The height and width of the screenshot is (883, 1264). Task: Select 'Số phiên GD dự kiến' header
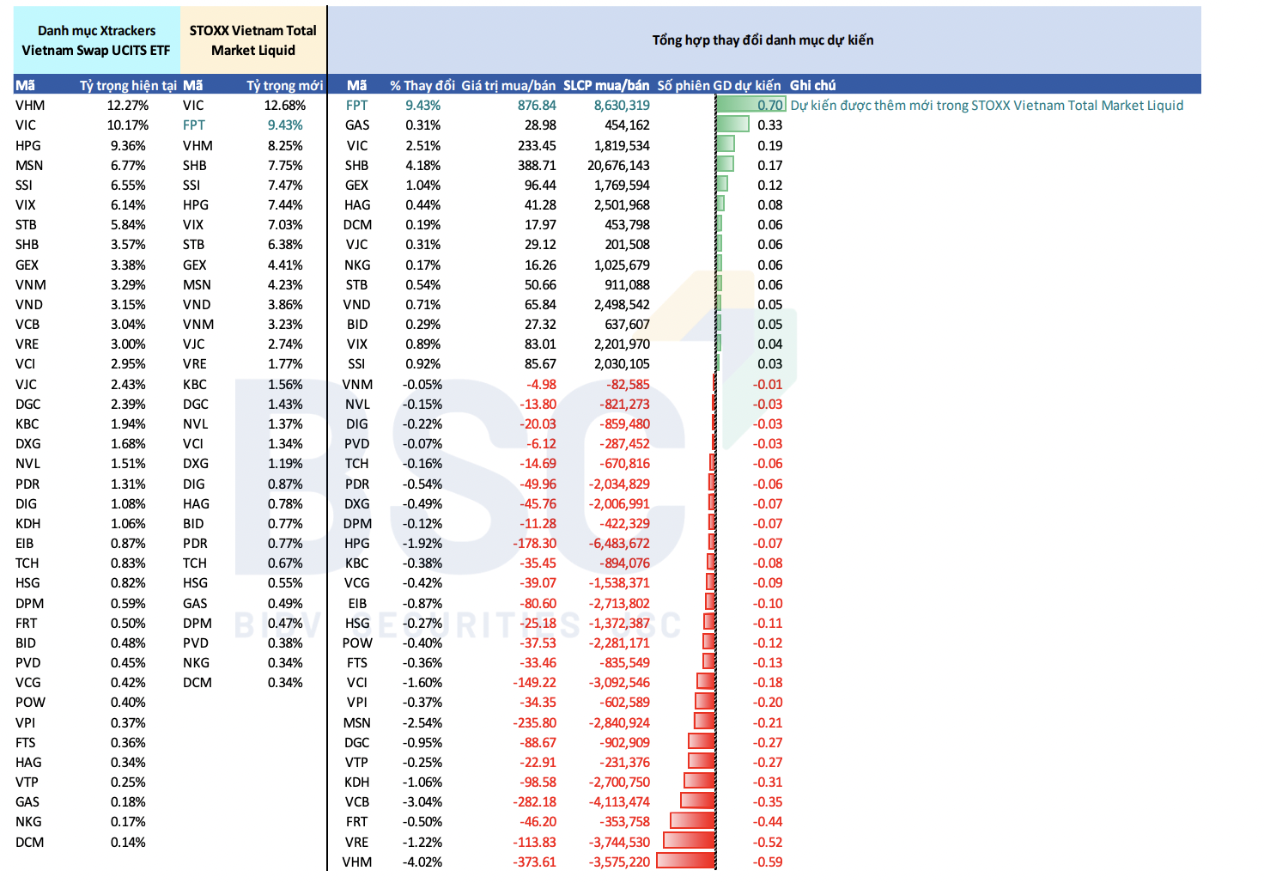click(x=719, y=85)
